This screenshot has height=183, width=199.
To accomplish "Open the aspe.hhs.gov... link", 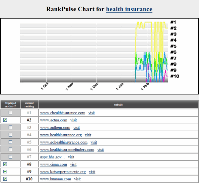I will tap(52, 157).
